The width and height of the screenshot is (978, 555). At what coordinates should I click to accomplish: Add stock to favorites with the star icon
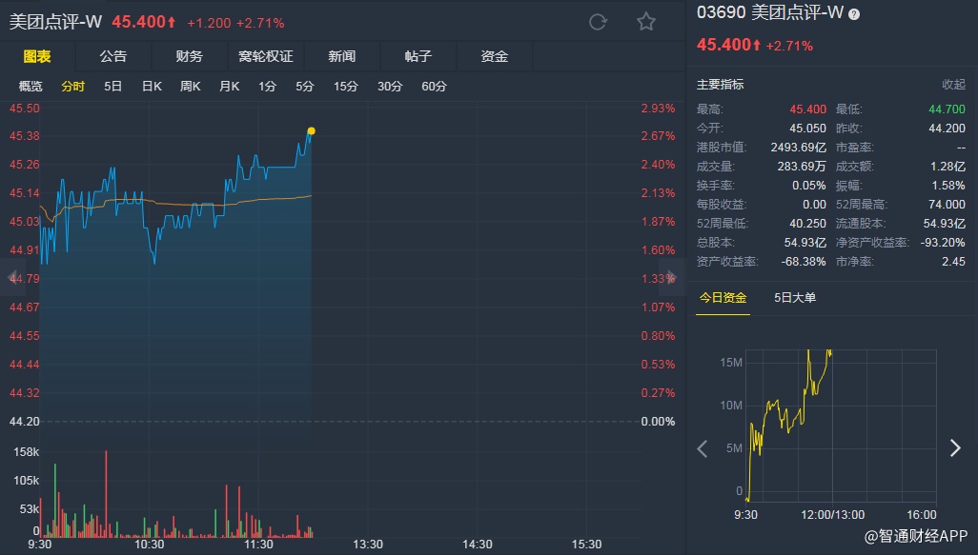pos(646,22)
